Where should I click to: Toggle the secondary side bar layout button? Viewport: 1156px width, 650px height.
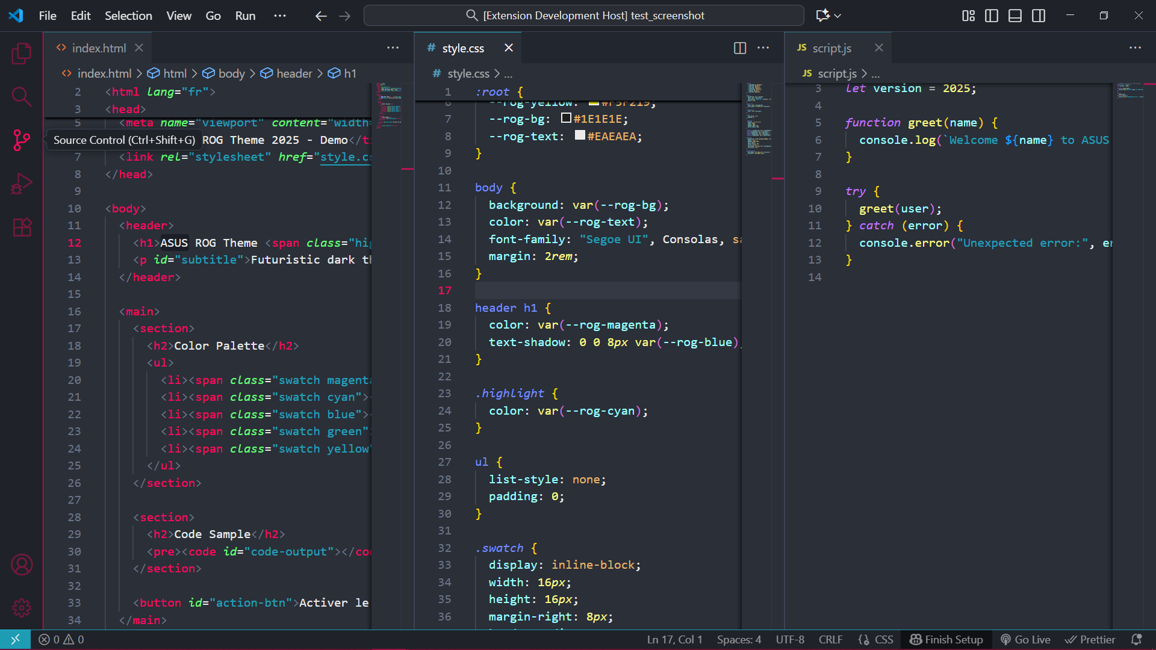click(x=1039, y=16)
